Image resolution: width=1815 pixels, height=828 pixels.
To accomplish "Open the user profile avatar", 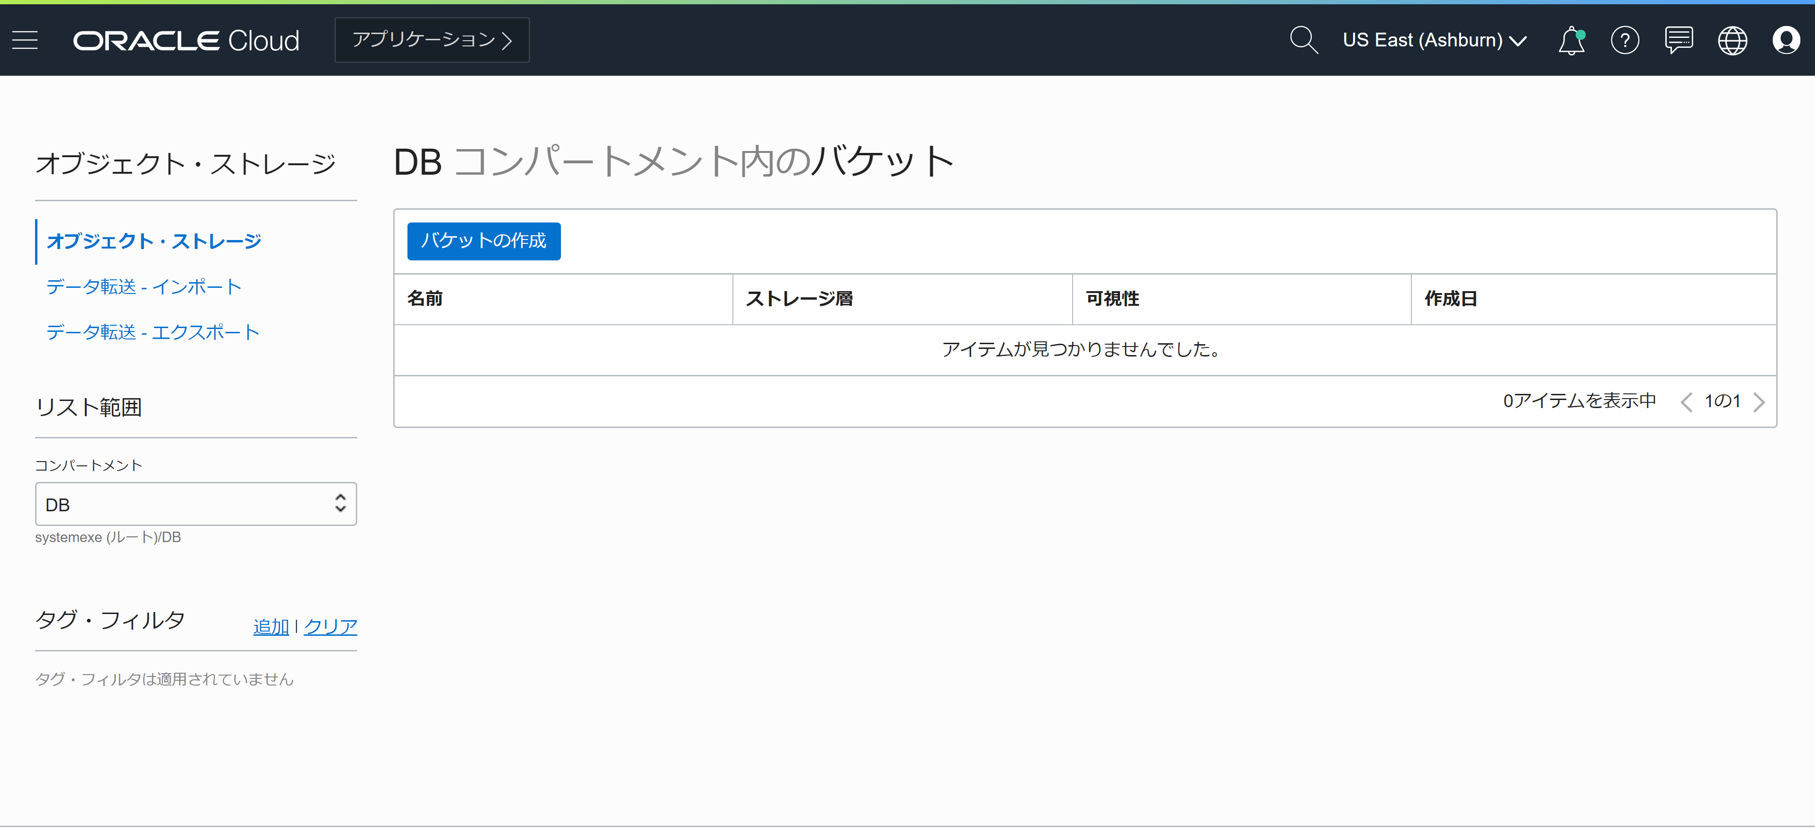I will [x=1786, y=41].
